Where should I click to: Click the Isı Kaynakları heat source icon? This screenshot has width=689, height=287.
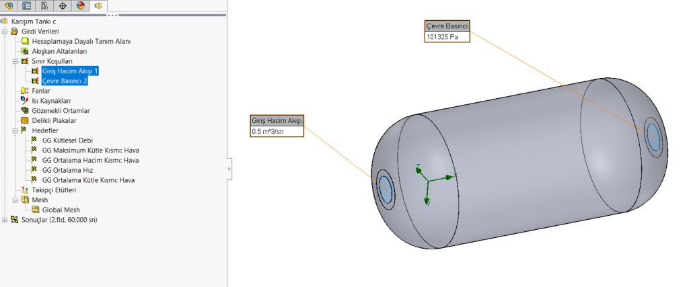25,101
